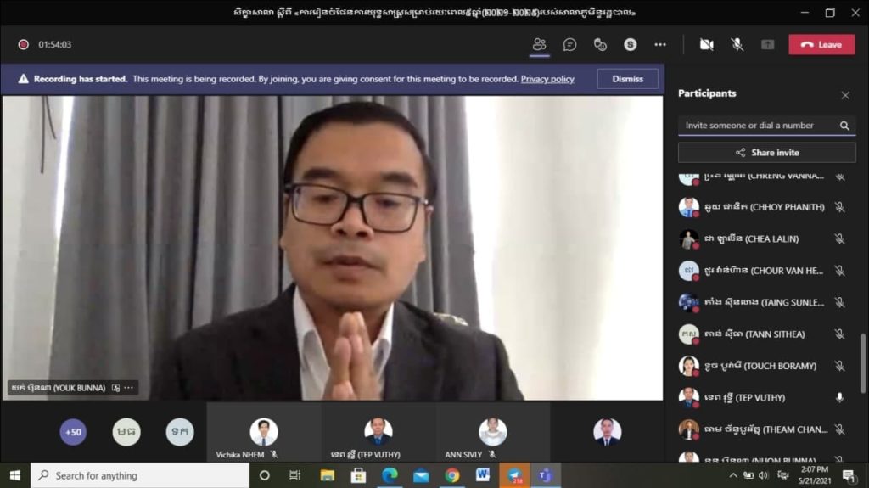Open Mail app from taskbar
The width and height of the screenshot is (869, 488).
point(421,475)
